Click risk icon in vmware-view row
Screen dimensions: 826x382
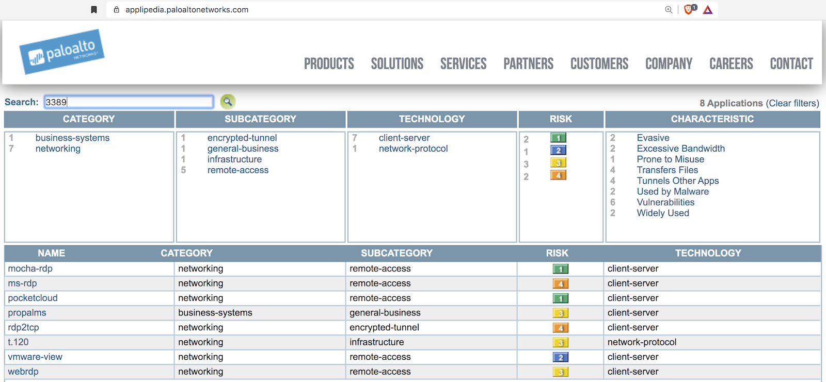click(x=561, y=357)
